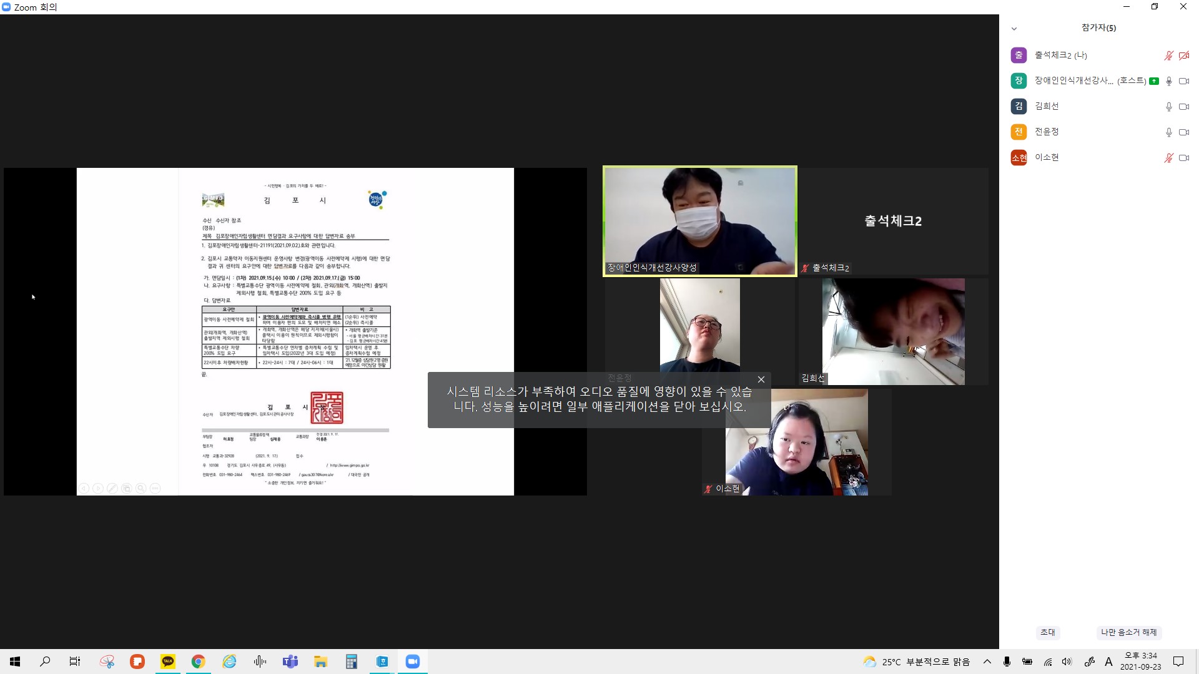1199x674 pixels.
Task: Select participant 김희선 in the list
Action: [x=1099, y=107]
